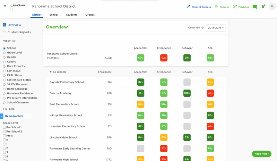Open the K user avatar menu
This screenshot has height=161, width=277.
272,6
